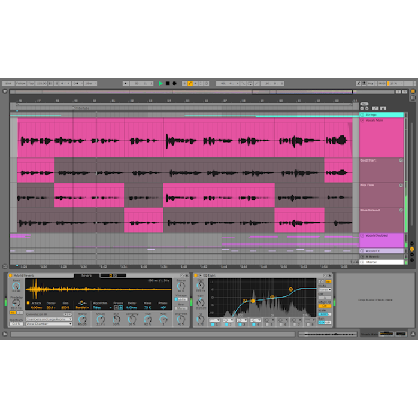Switch to Arrangement view selector icon
Image resolution: width=418 pixels, height=418 pixels.
pyautogui.click(x=413, y=92)
